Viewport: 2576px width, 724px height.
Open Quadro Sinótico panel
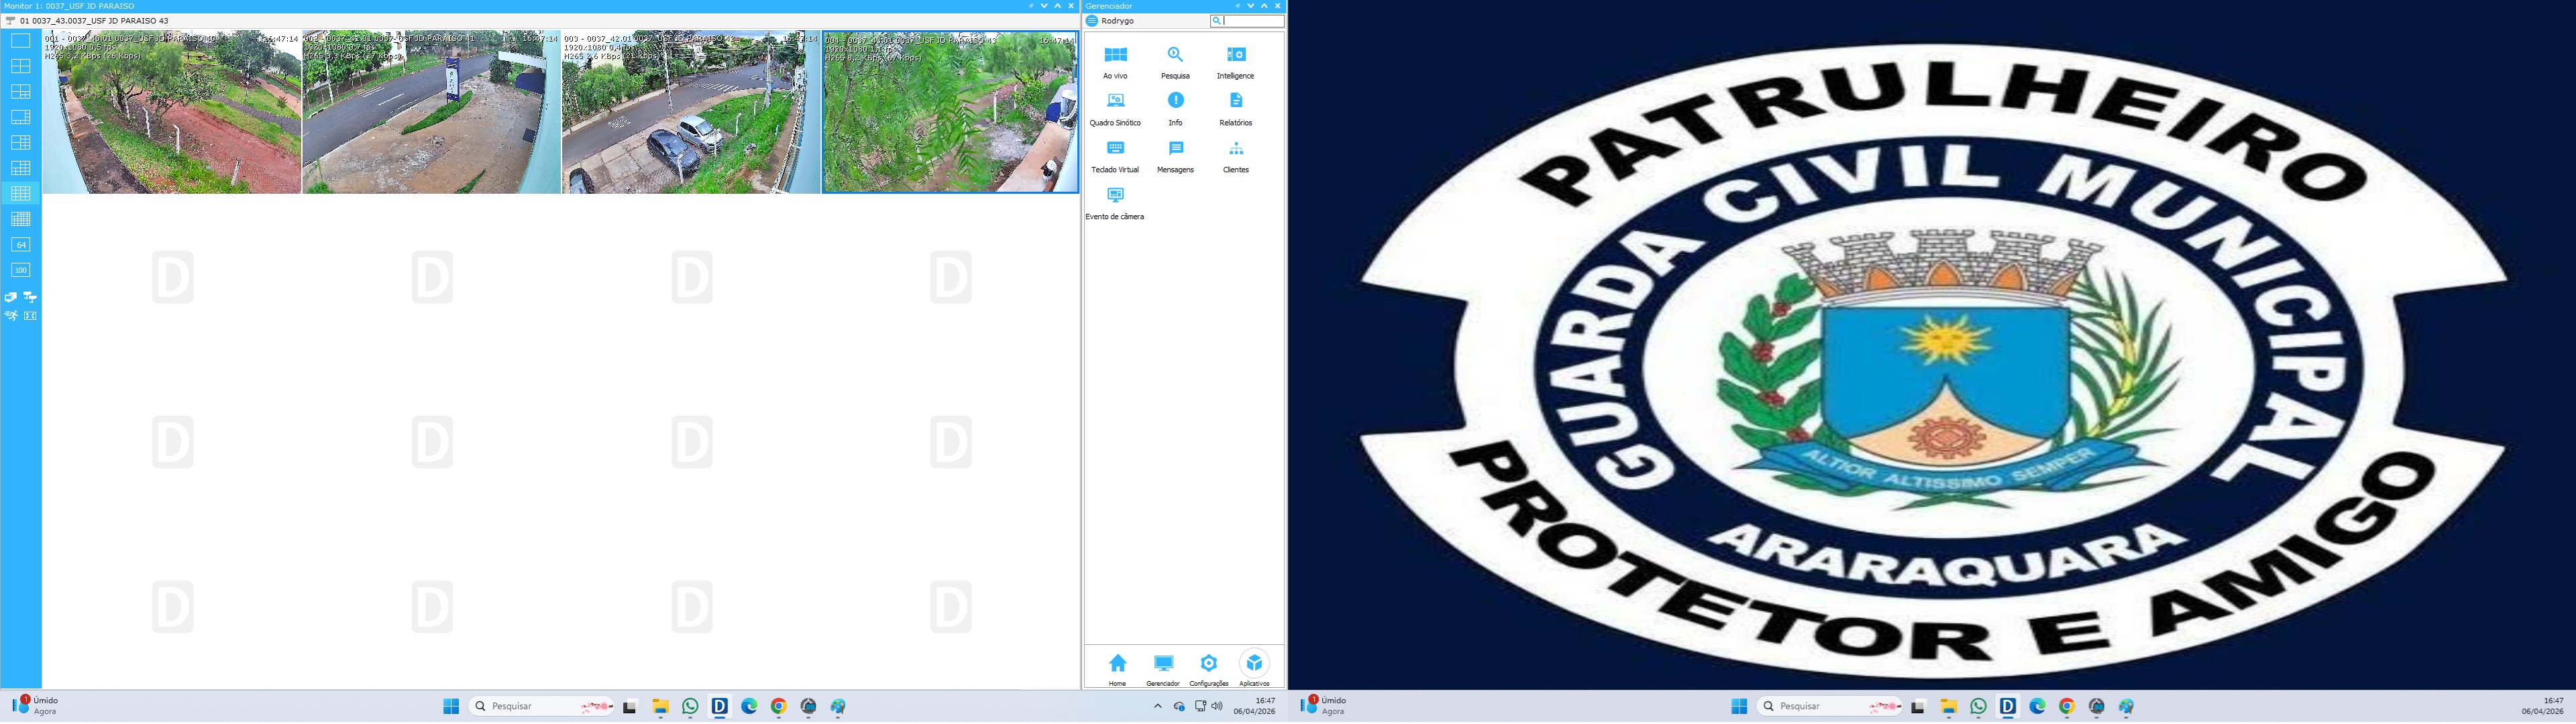pyautogui.click(x=1115, y=109)
